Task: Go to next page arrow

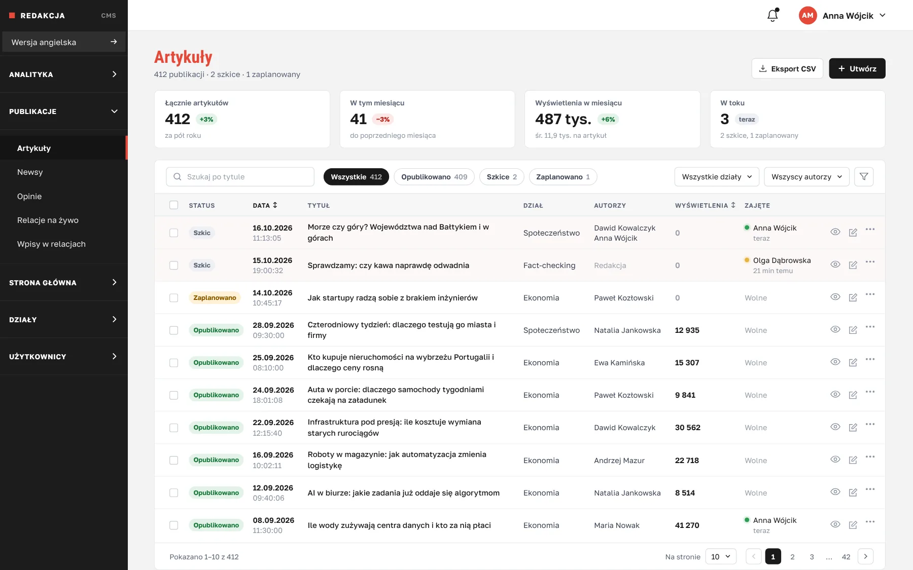Action: (866, 556)
